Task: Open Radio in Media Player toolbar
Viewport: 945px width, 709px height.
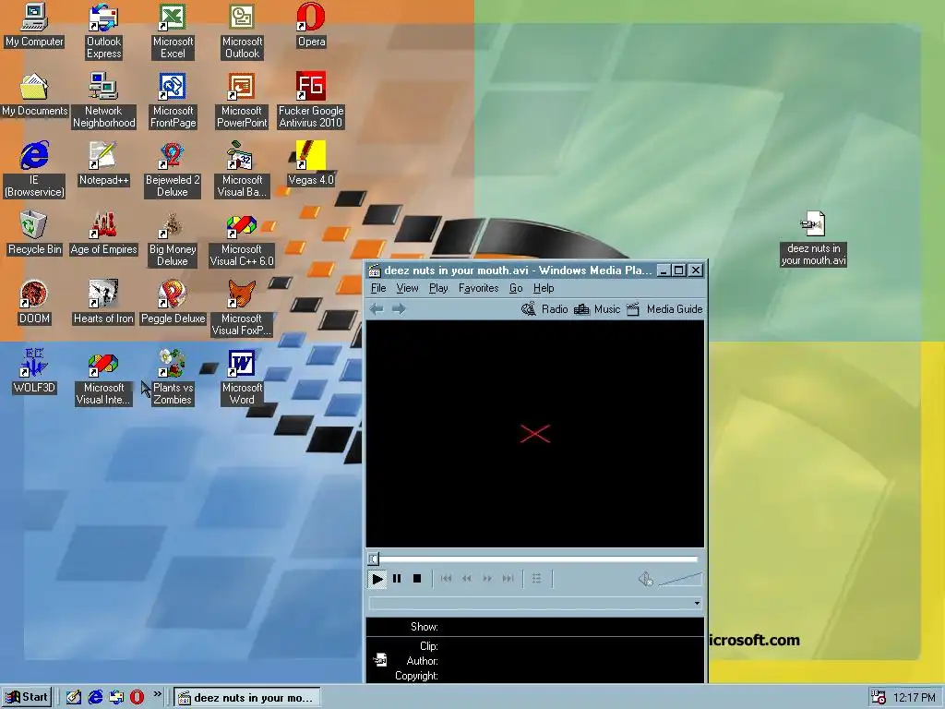Action: click(544, 309)
